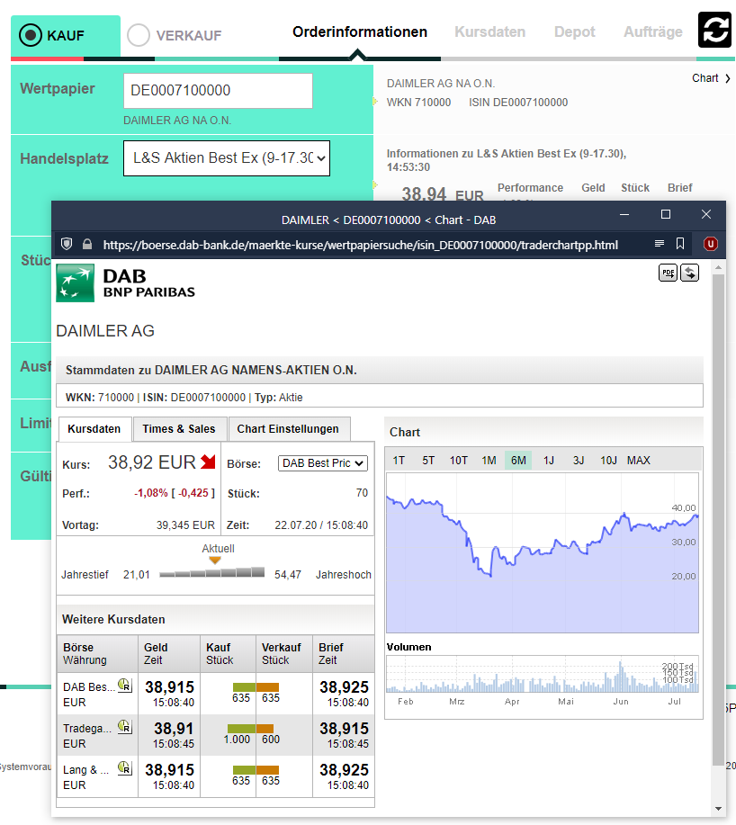The image size is (736, 825).
Task: Open the Chart Einstellungen tab
Action: pyautogui.click(x=288, y=429)
